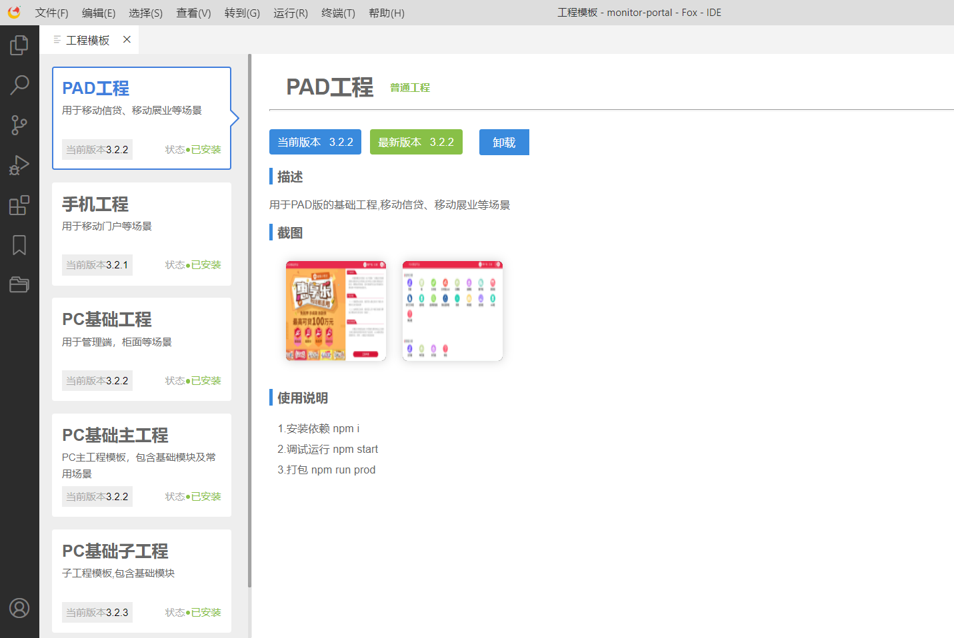Select the 手机工程 template card
954x638 pixels.
[141, 234]
